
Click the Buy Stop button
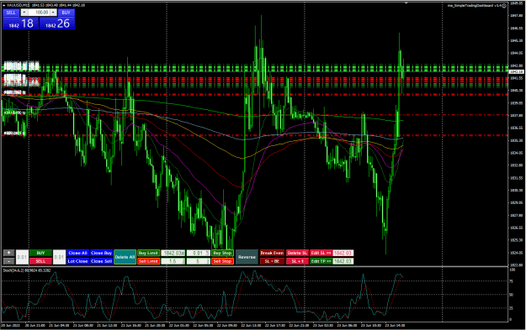[x=222, y=253]
